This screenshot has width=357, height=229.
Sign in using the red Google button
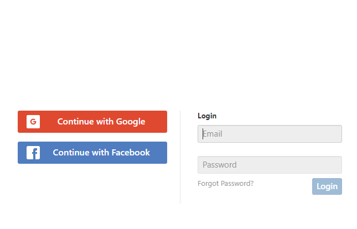(92, 122)
